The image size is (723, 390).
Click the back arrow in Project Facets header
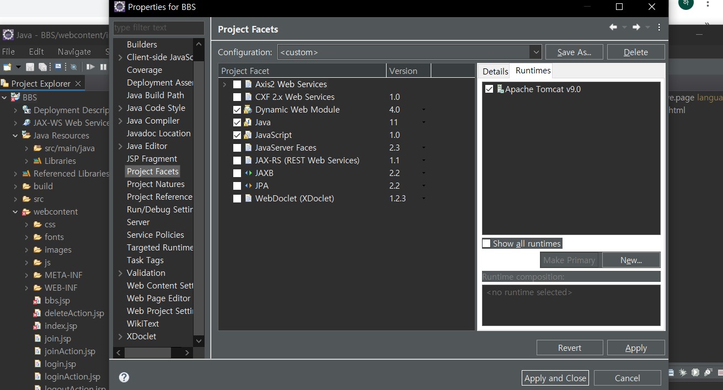coord(613,27)
